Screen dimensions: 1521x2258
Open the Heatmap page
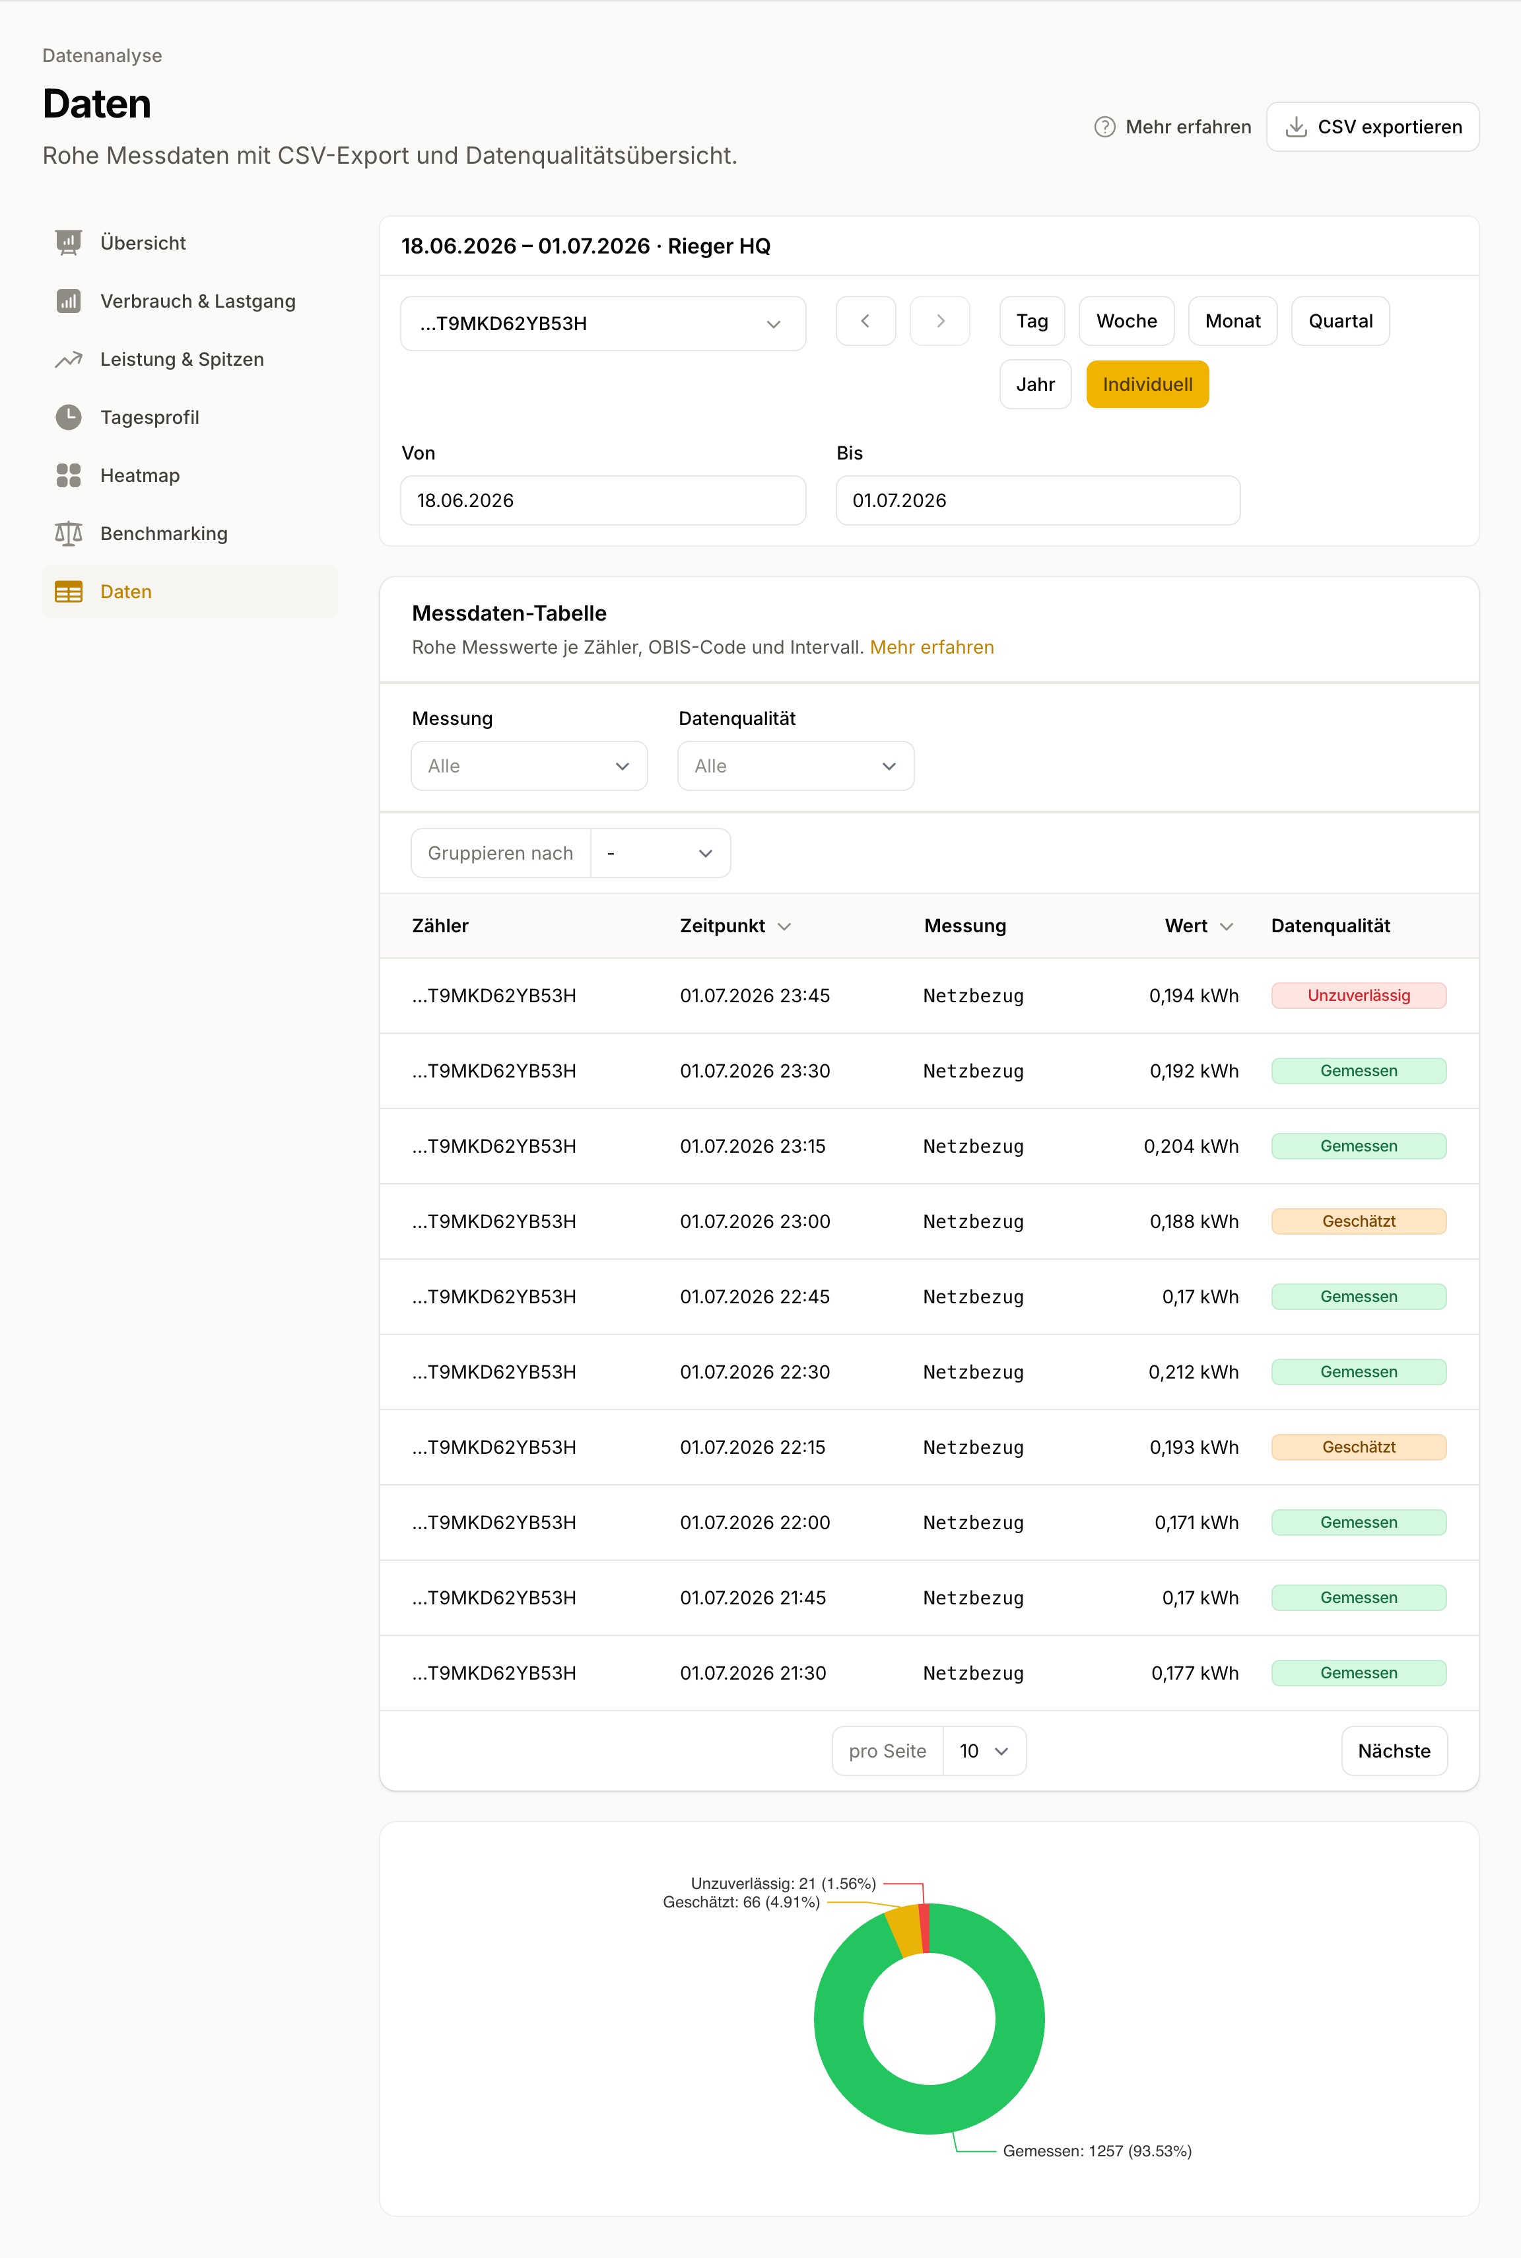click(190, 475)
